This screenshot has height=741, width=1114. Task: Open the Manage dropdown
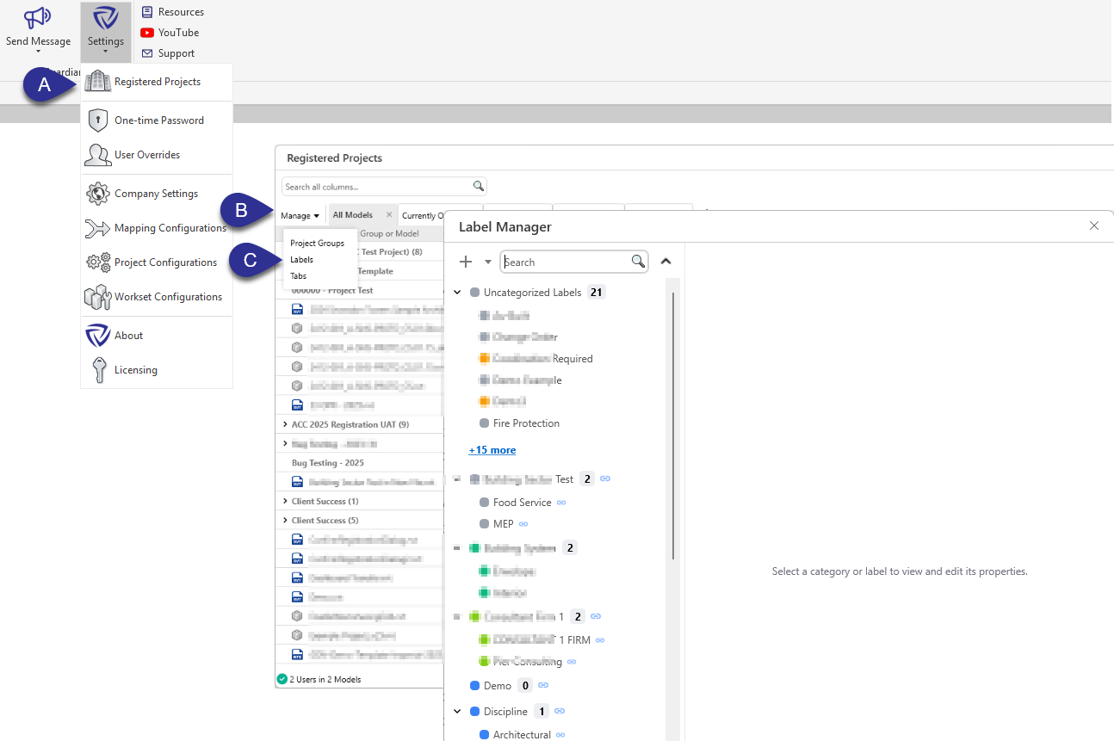(x=300, y=215)
